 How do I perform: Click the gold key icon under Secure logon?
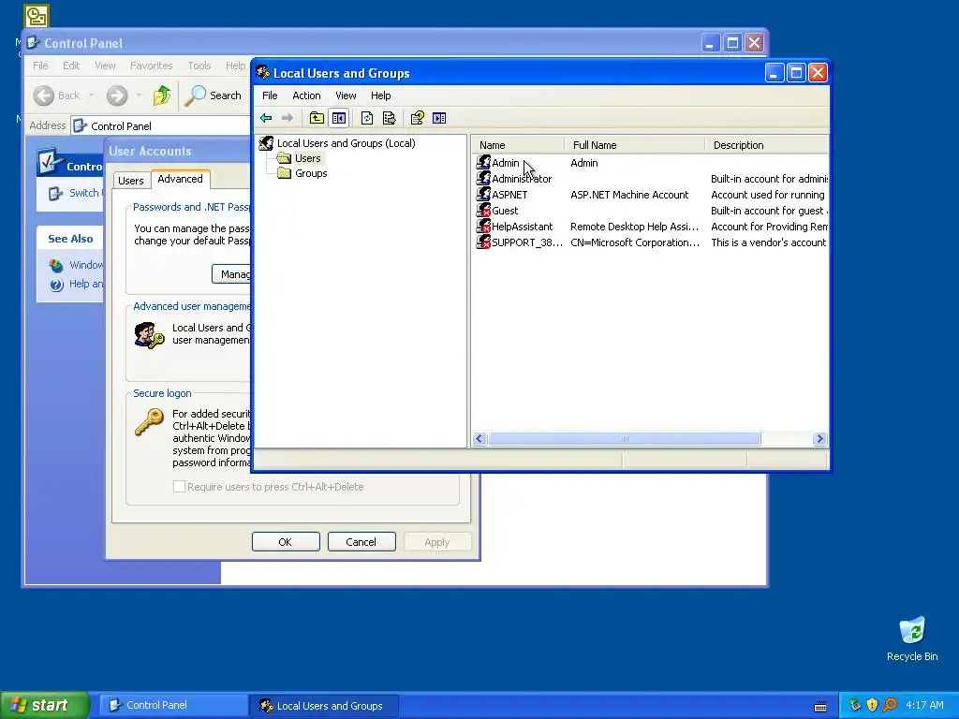point(149,422)
